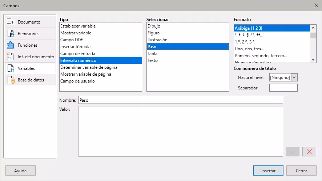Screen dimensions: 322x181
Task: Click the Variables tab icon
Action: coord(11,68)
